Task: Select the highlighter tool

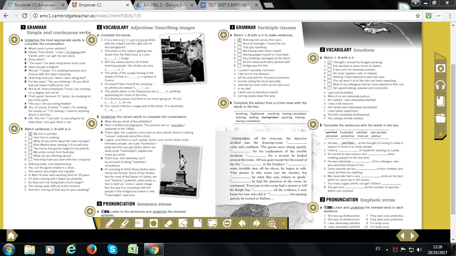Action: click(124, 224)
